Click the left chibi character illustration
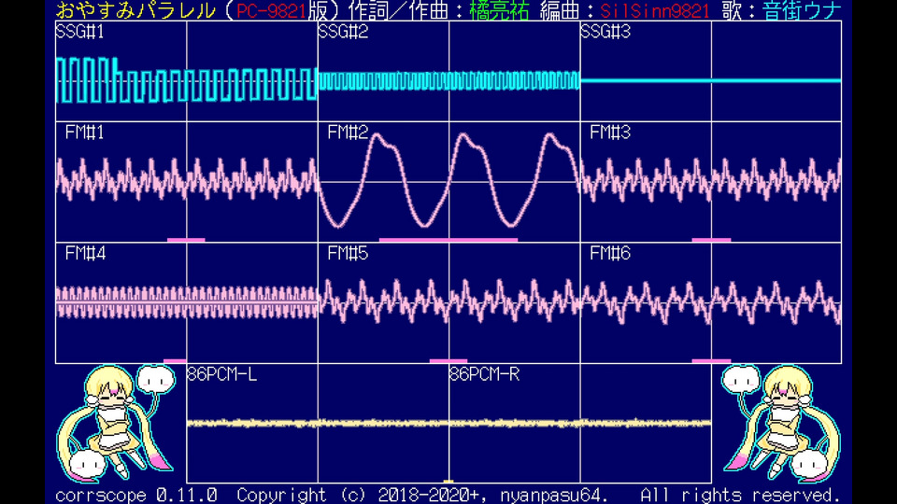The height and width of the screenshot is (504, 897). pyautogui.click(x=116, y=424)
